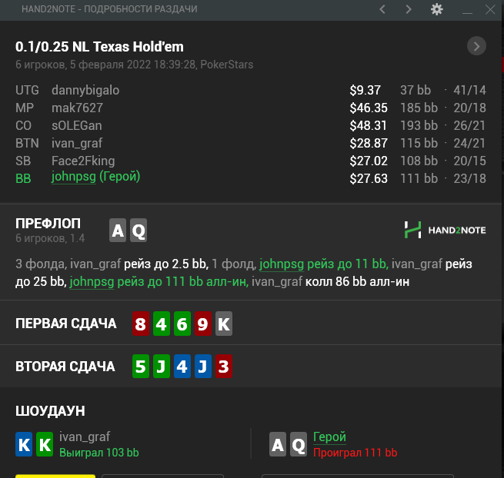
Task: Click stat 20/18 for mak7627
Action: tap(469, 108)
